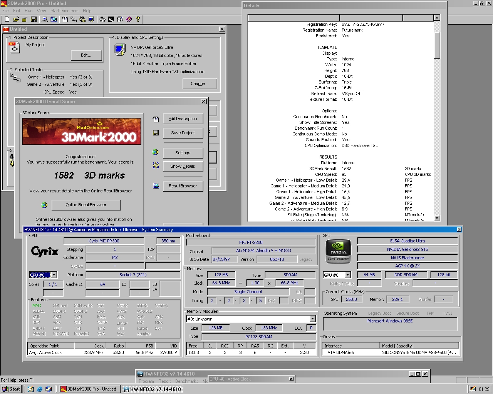Click the Edit Description button
The image size is (493, 394).
click(183, 119)
